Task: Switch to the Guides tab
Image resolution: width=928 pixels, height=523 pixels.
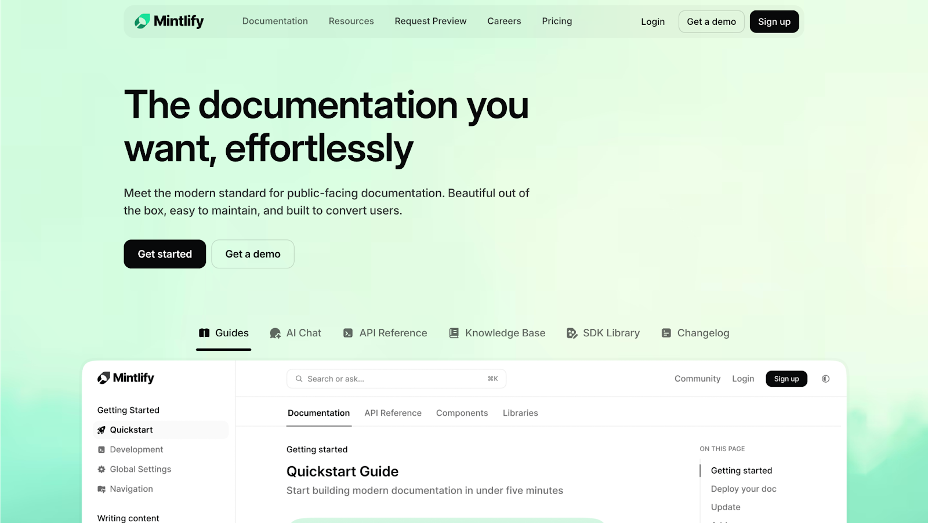Action: click(x=224, y=333)
